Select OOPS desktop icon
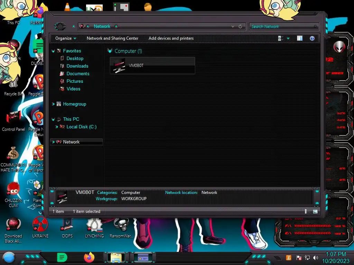The width and height of the screenshot is (354, 265). coord(67,228)
